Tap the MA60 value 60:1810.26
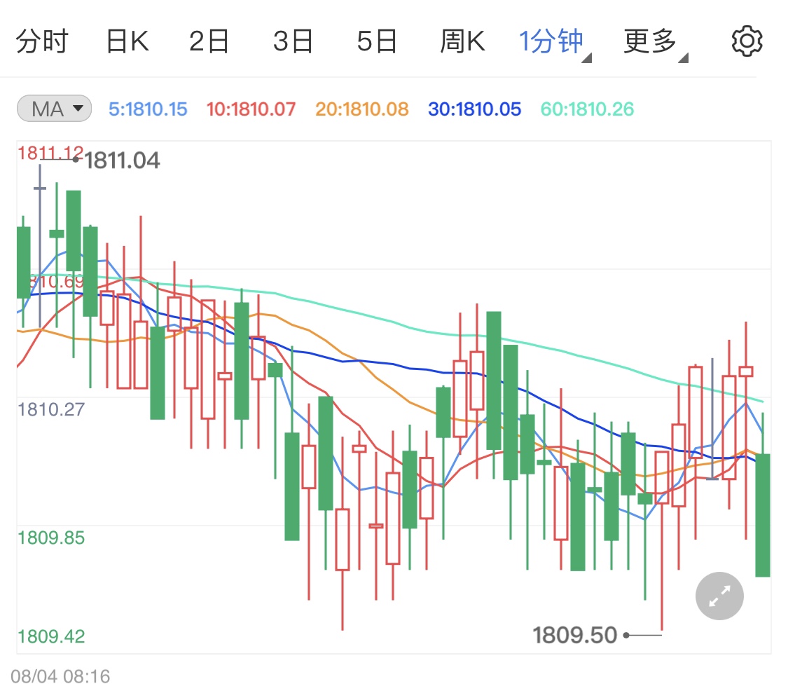Screen dimensions: 788x698 [x=587, y=109]
